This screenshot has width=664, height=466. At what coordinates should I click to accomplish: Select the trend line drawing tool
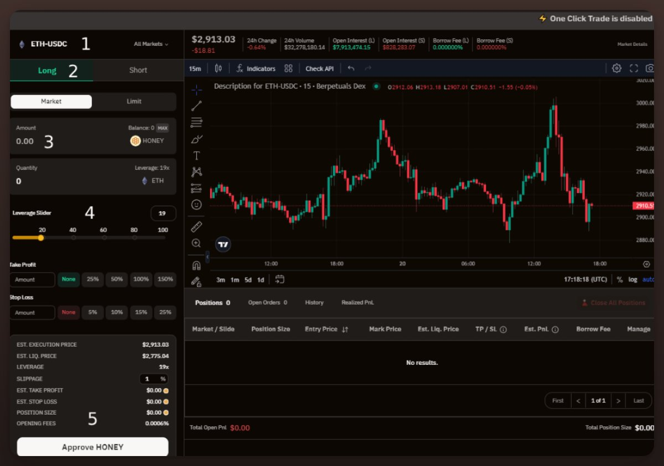coord(196,106)
